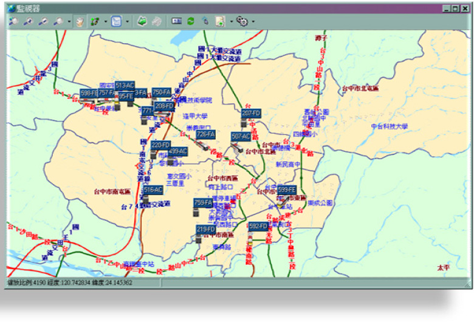The height and width of the screenshot is (322, 474).
Task: Select vehicle label 726-FA on the map
Action: (x=205, y=134)
